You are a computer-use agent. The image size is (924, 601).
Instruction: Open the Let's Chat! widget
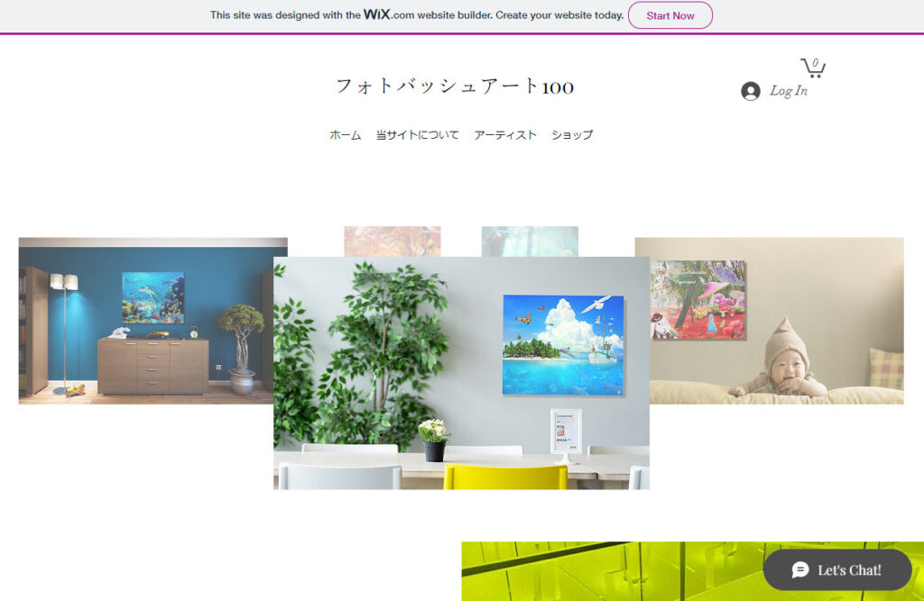pyautogui.click(x=836, y=569)
